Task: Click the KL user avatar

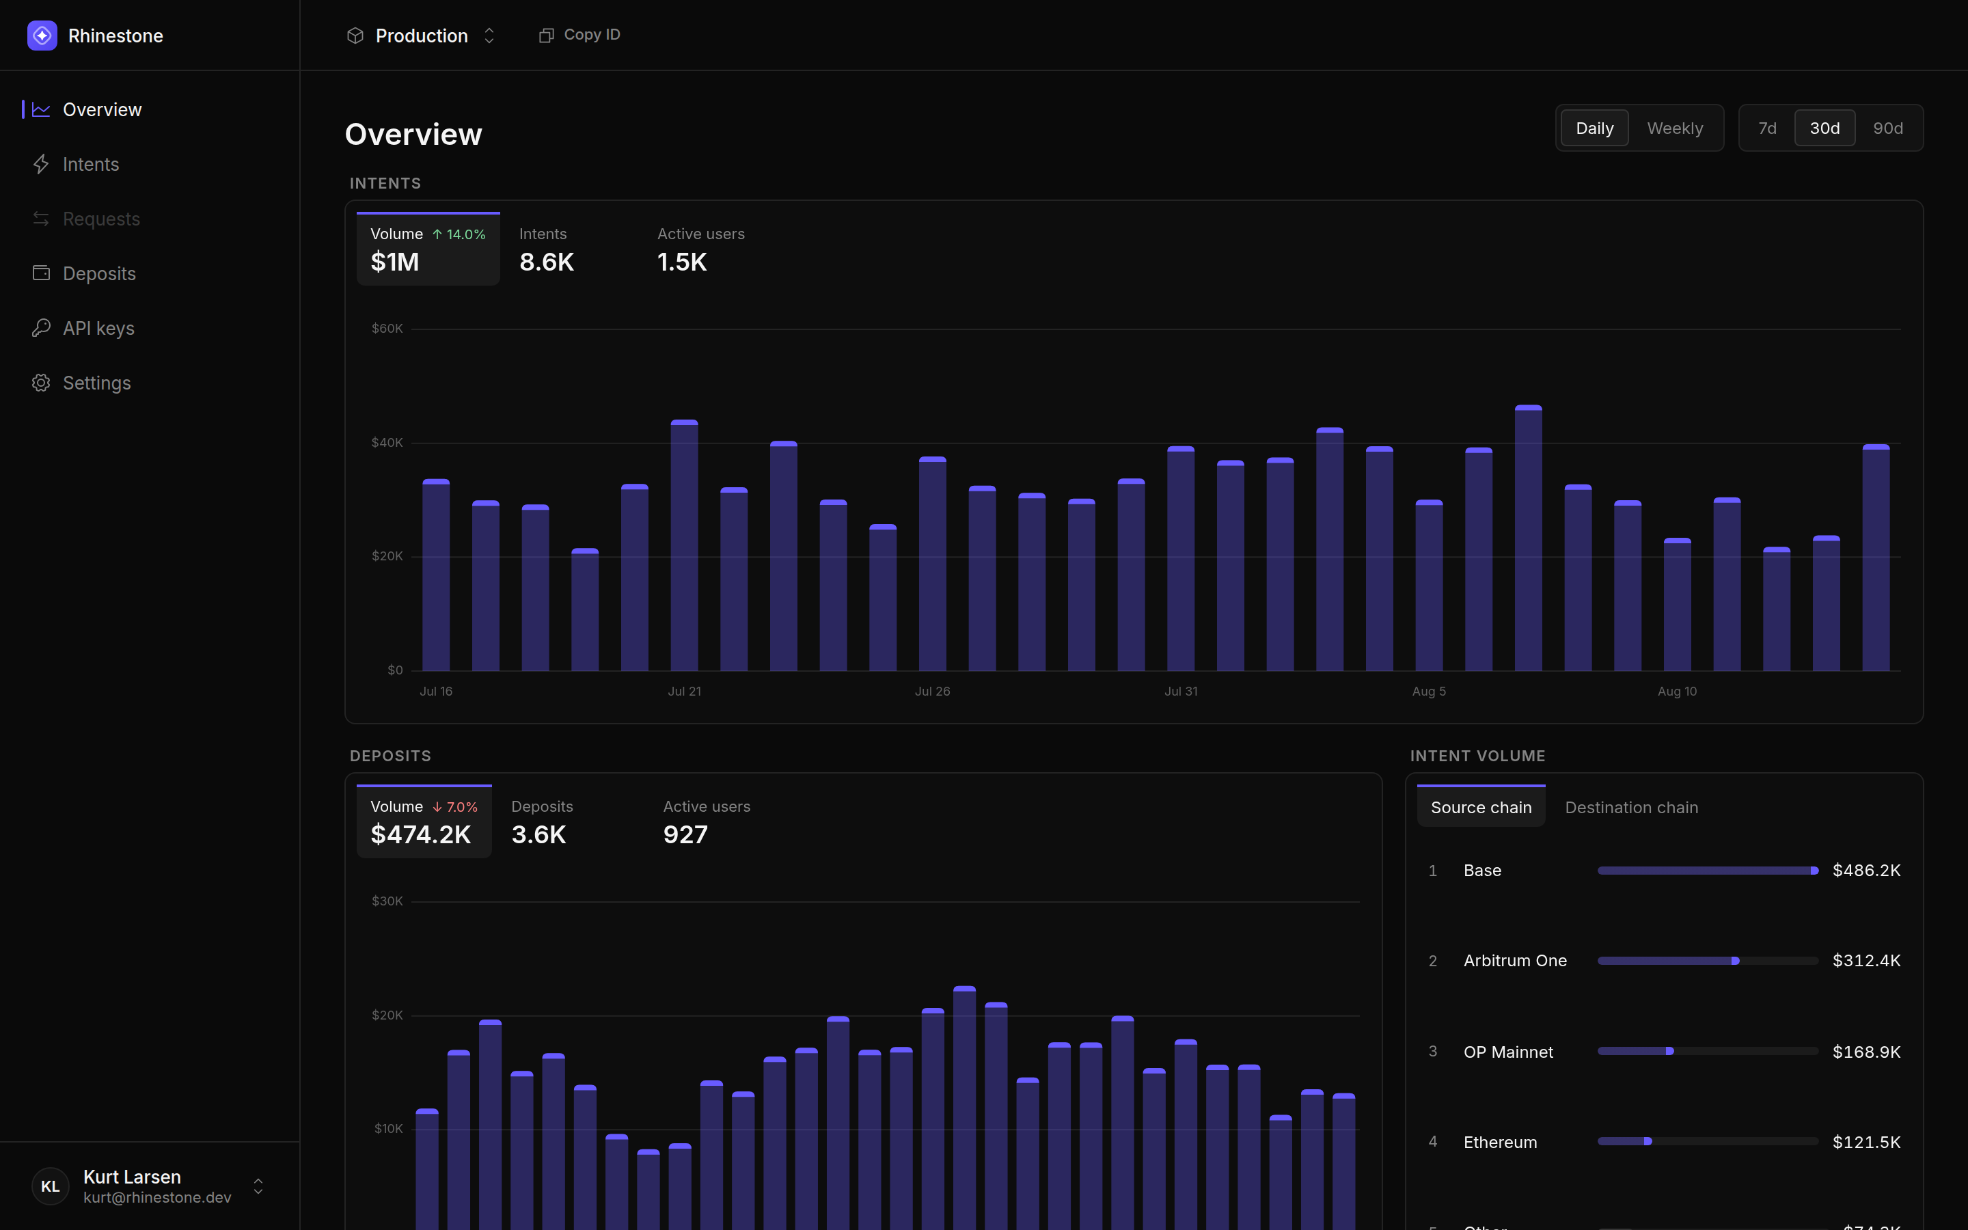Action: click(51, 1186)
